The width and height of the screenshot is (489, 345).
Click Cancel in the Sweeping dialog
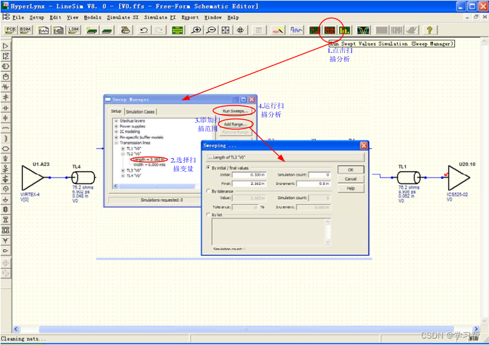click(x=351, y=179)
